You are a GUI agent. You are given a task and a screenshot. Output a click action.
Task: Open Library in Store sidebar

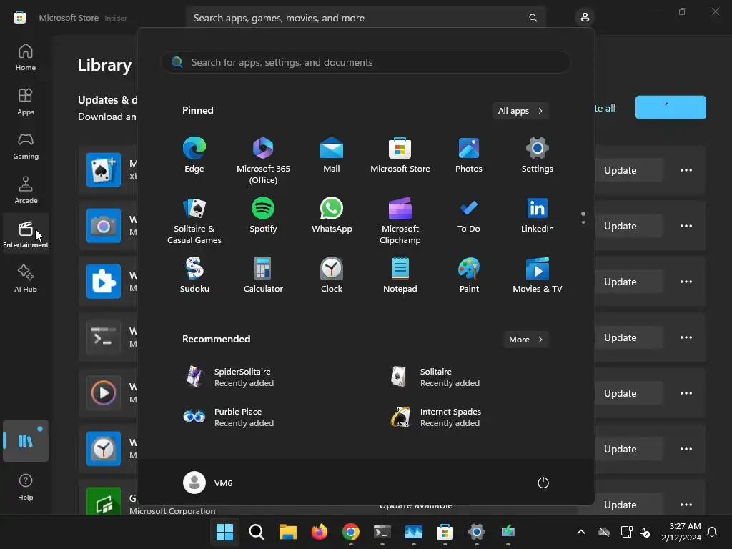pos(26,441)
